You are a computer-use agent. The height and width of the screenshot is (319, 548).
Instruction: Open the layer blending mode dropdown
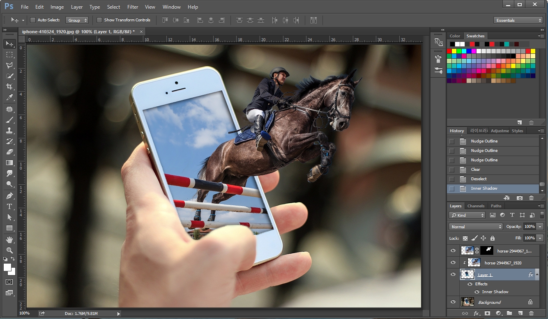[475, 226]
